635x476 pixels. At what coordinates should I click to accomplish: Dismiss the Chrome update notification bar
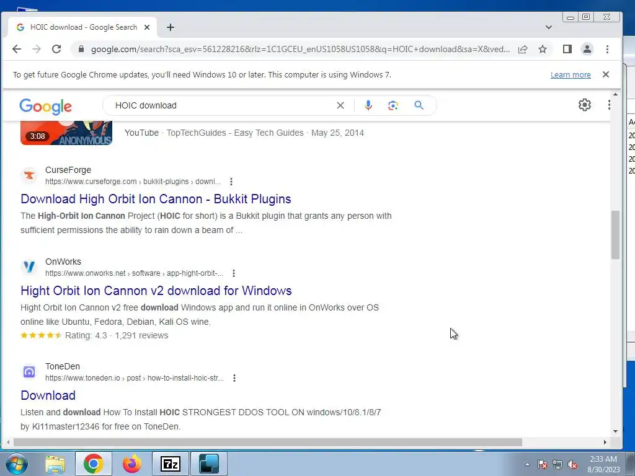605,74
